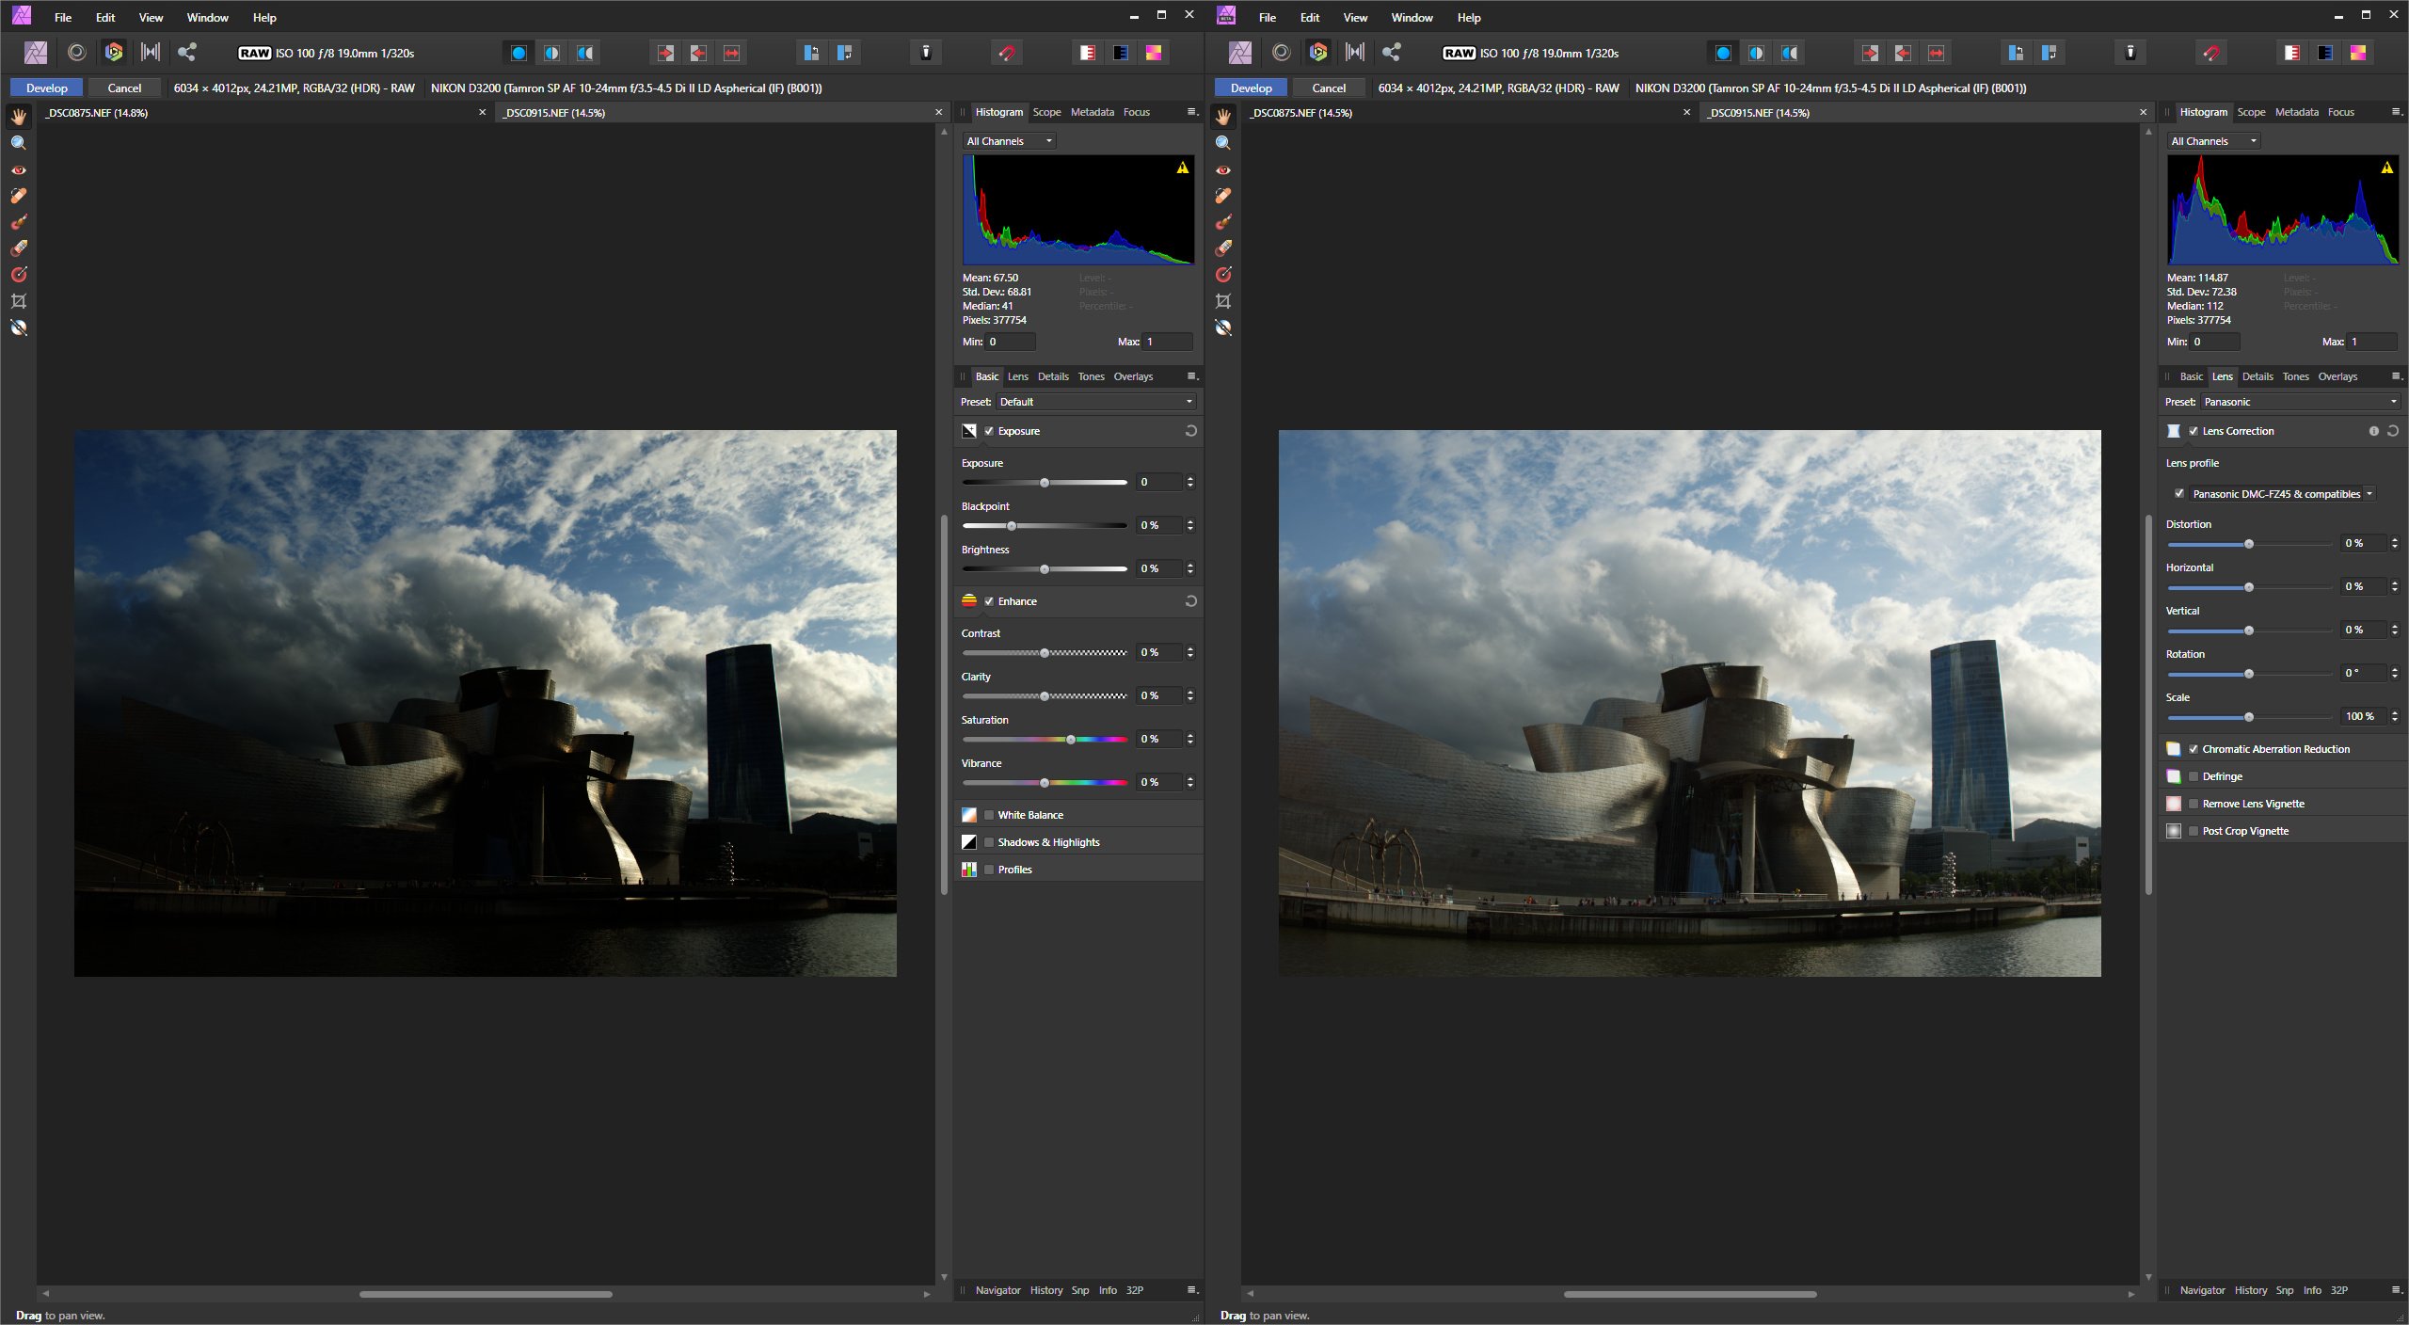The image size is (2409, 1325).
Task: Open the File menu in left window
Action: tap(63, 17)
